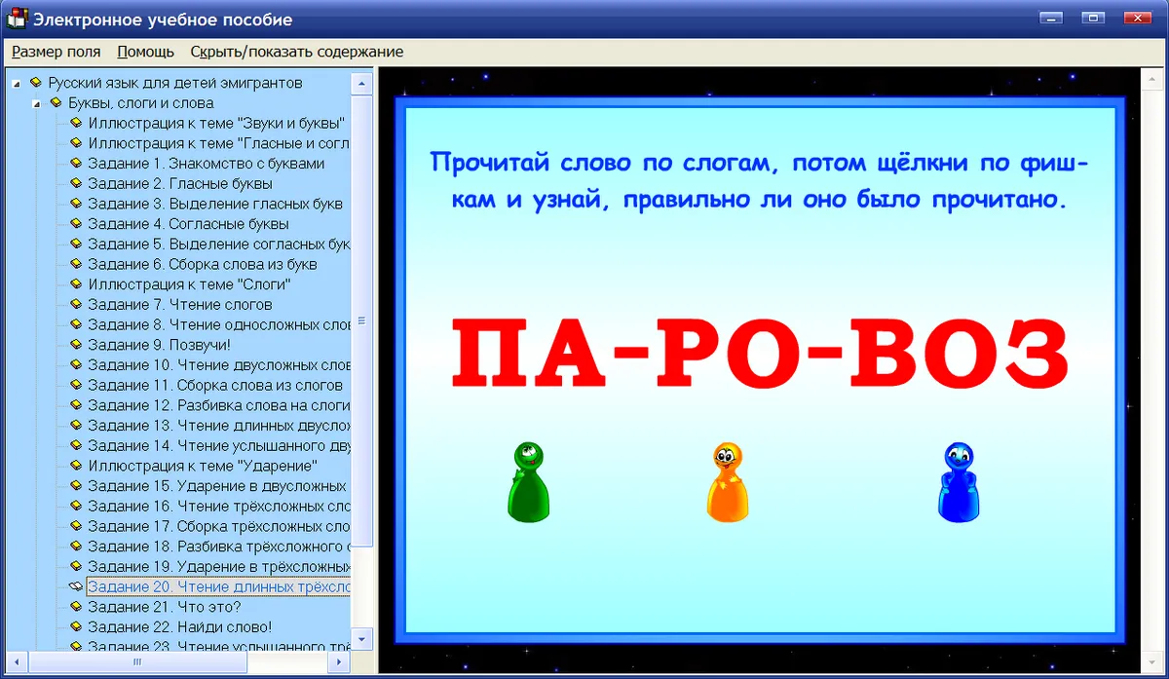1169x679 pixels.
Task: Click book icon beside Буквы, слоги и слова
Action: (x=56, y=103)
